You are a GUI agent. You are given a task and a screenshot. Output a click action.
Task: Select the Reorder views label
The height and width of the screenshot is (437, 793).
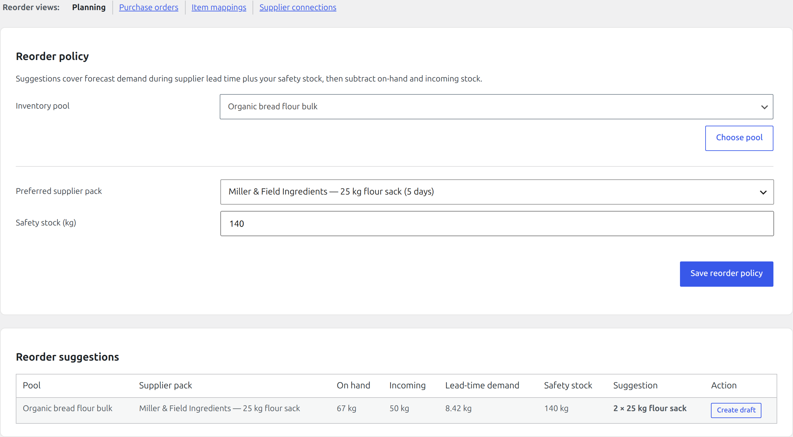coord(31,7)
